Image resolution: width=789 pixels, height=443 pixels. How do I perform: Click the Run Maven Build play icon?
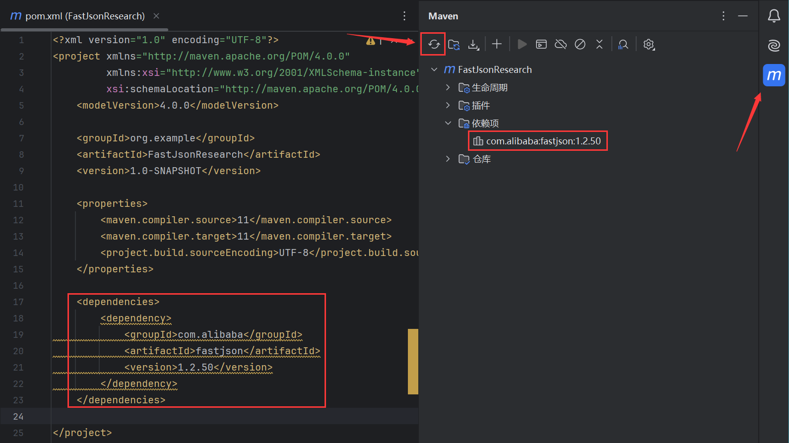pos(522,44)
